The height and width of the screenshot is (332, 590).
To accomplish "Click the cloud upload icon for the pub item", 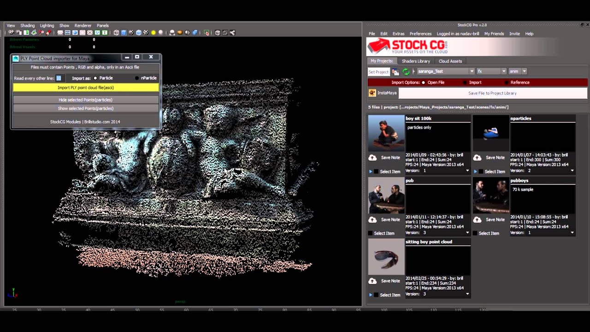I will 372,219.
